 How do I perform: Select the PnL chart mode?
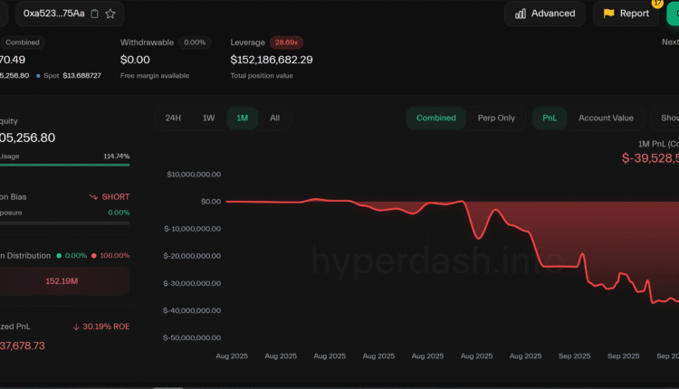(550, 118)
